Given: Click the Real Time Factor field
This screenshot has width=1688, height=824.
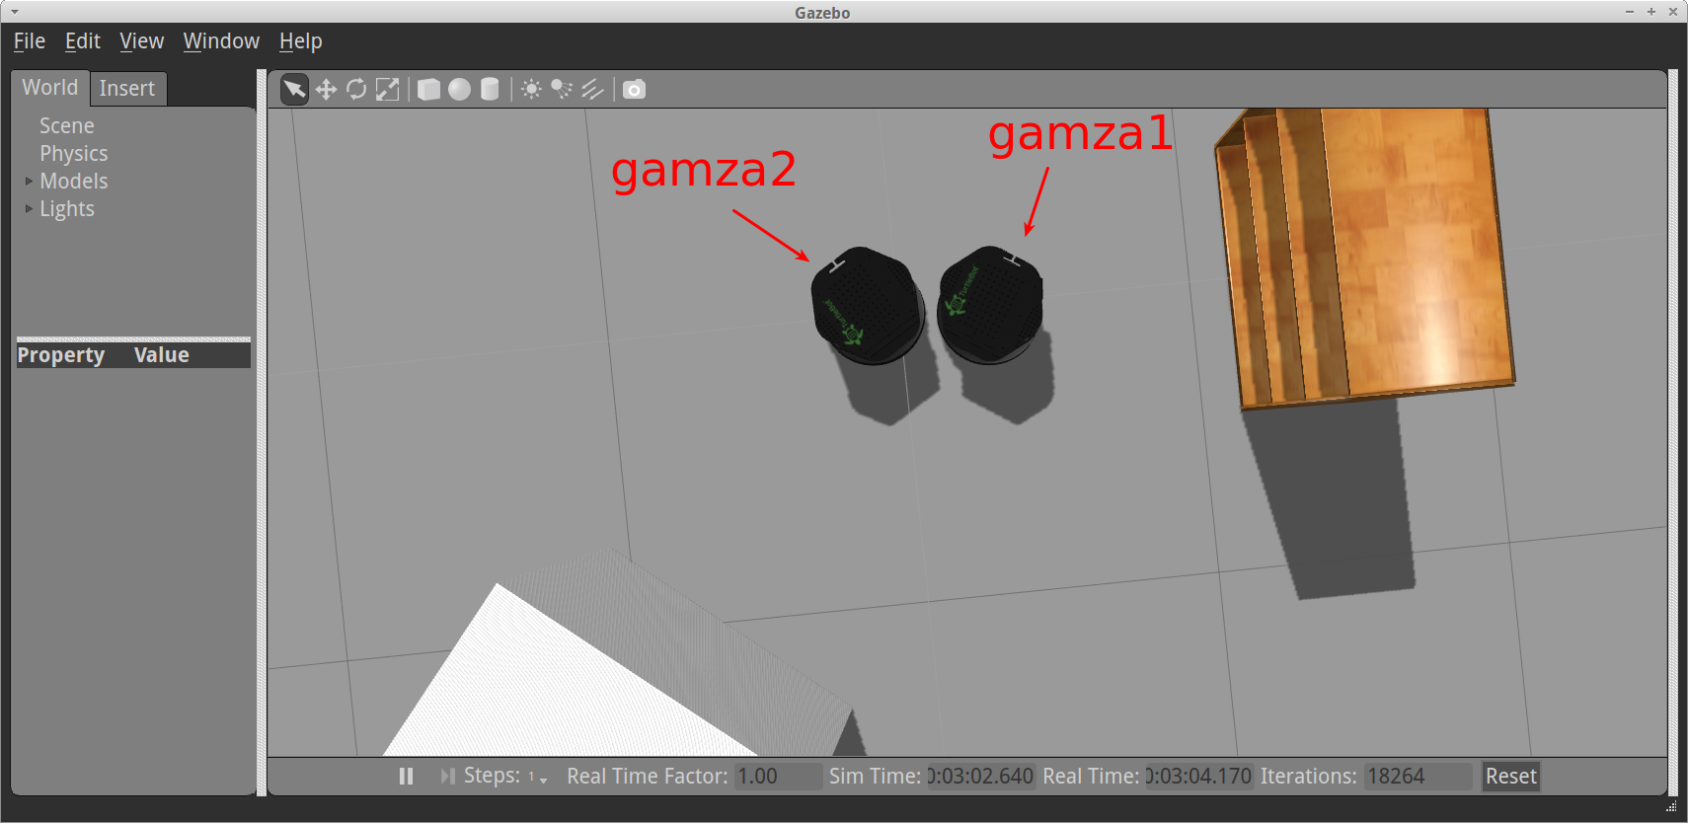Looking at the screenshot, I should click(x=777, y=777).
